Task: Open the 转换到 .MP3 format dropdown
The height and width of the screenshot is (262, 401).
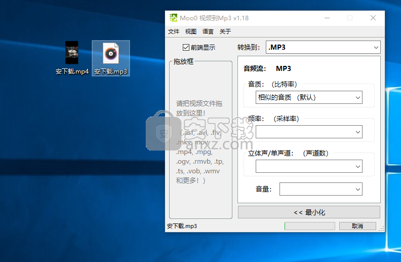Action: (x=323, y=47)
